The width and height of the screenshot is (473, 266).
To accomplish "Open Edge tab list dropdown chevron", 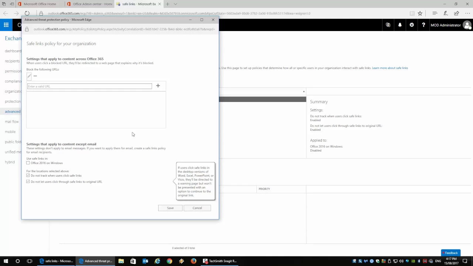I will pyautogui.click(x=176, y=4).
